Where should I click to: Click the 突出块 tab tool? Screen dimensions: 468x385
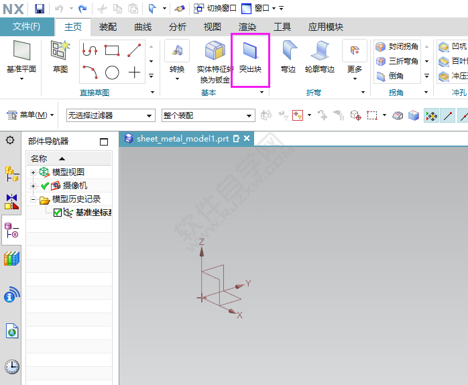[x=250, y=57]
